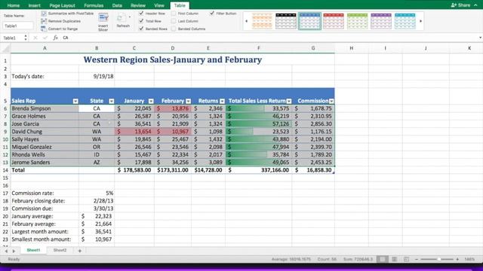Image resolution: width=483 pixels, height=271 pixels.
Task: Click the fx insert function icon
Action: [x=55, y=38]
